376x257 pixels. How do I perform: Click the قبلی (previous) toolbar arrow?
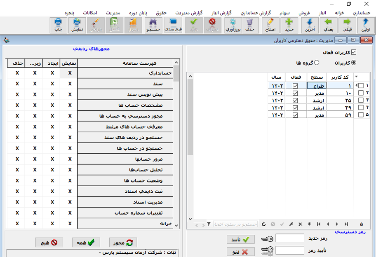pyautogui.click(x=347, y=25)
